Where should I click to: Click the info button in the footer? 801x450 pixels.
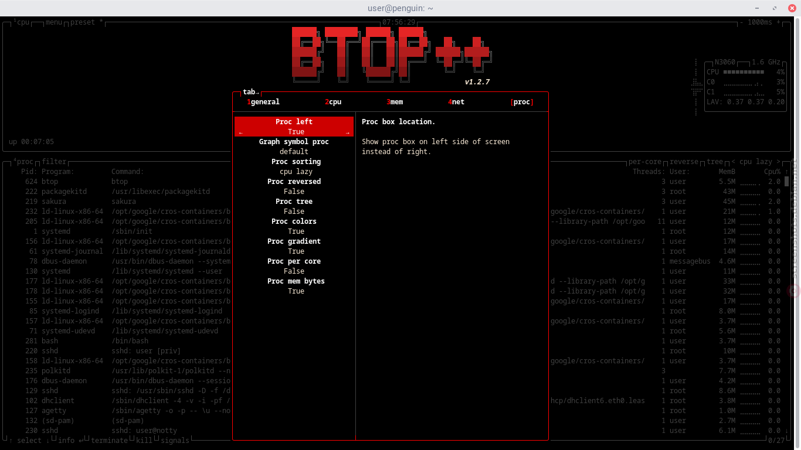coord(70,440)
